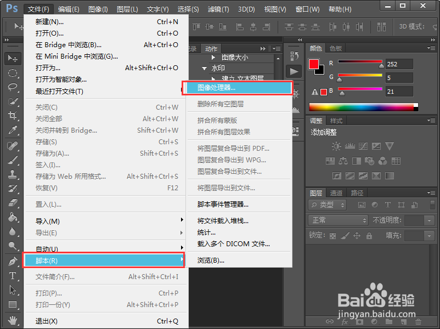Screen dimensions: 440x329
Task: Select the Hand tool
Action: click(13, 321)
